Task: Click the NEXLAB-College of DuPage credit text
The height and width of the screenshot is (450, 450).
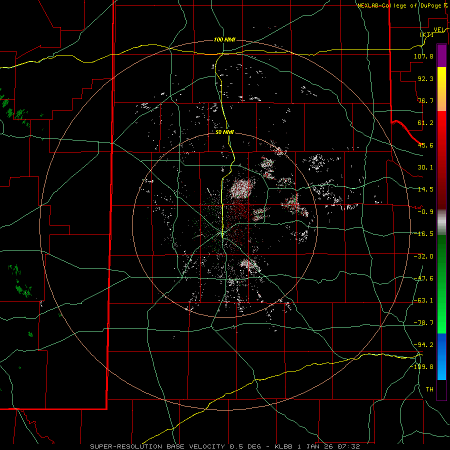Action: 399,5
